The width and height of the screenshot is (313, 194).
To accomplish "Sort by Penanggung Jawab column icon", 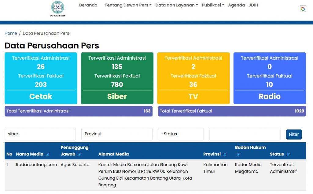I will point(79,155).
